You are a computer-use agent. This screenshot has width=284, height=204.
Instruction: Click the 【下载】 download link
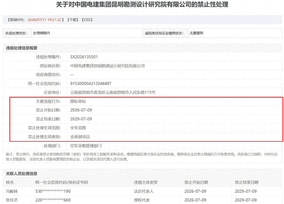(x=73, y=20)
